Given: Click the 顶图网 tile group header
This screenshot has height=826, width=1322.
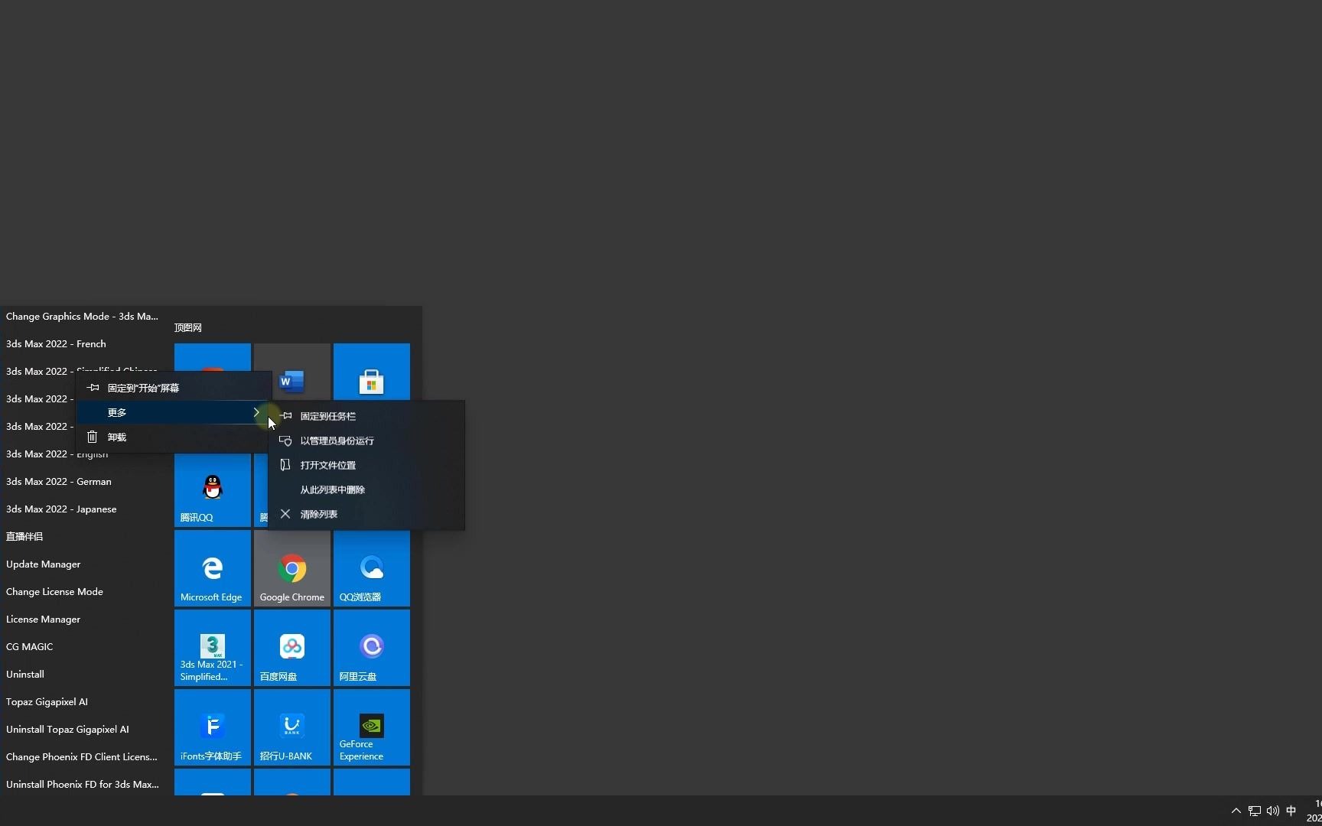Looking at the screenshot, I should click(188, 327).
